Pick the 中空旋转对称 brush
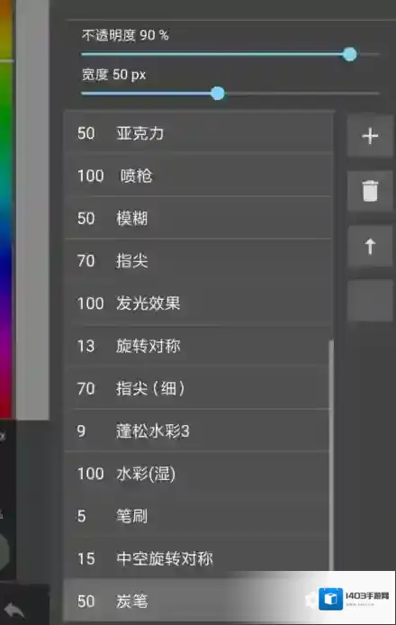Image resolution: width=396 pixels, height=625 pixels. [197, 558]
